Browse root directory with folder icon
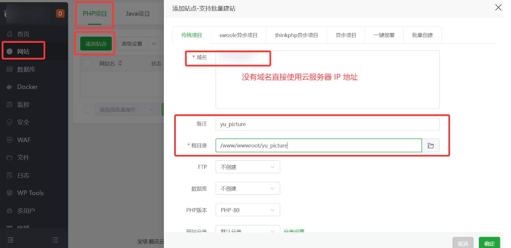The height and width of the screenshot is (248, 511). click(431, 145)
